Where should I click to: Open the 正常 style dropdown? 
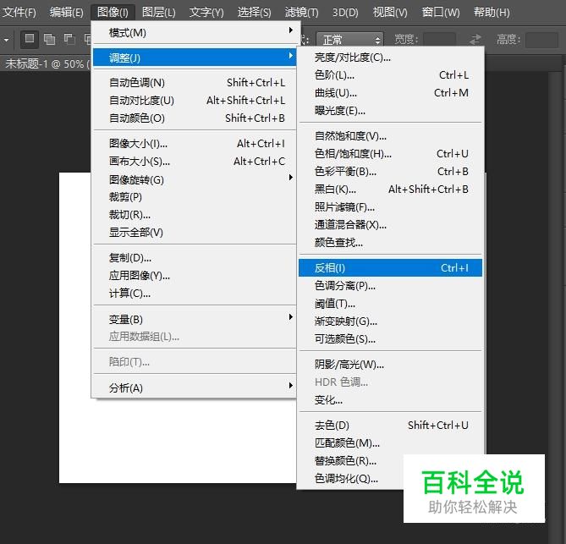(x=349, y=40)
